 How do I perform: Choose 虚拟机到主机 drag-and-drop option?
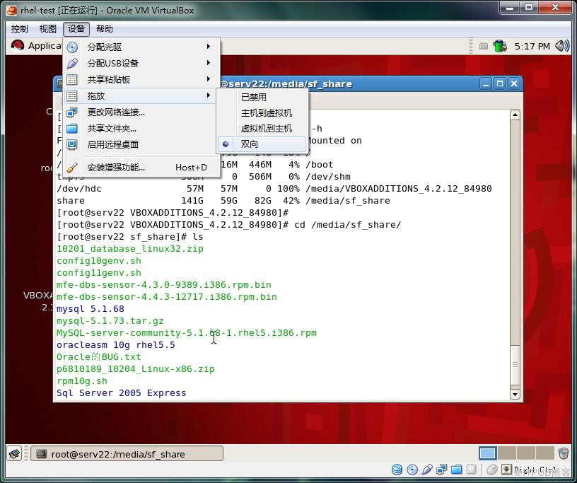click(262, 129)
